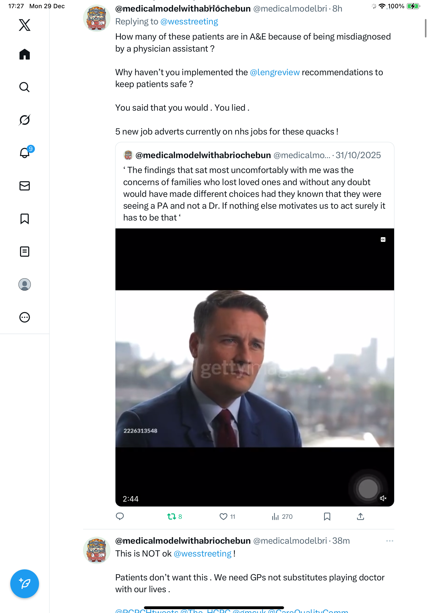
Task: Open the share menu for tweet
Action: (360, 517)
